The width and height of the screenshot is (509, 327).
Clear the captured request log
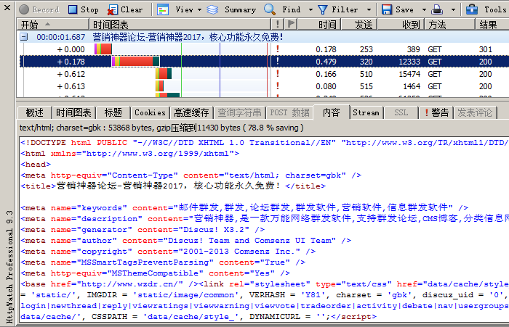click(x=125, y=9)
